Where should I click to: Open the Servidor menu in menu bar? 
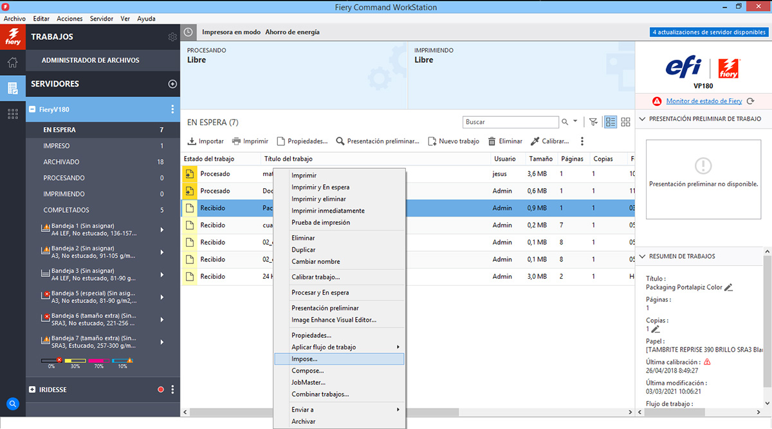coord(102,19)
